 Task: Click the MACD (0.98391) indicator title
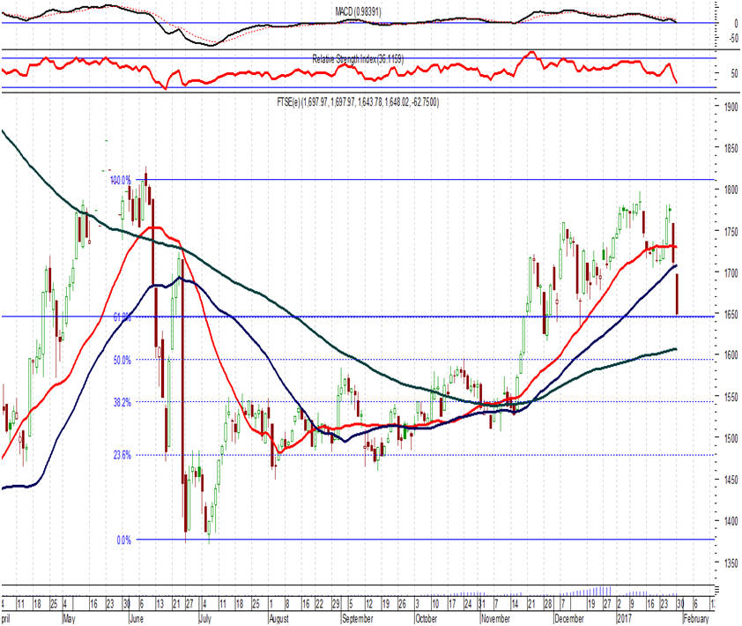tap(359, 11)
